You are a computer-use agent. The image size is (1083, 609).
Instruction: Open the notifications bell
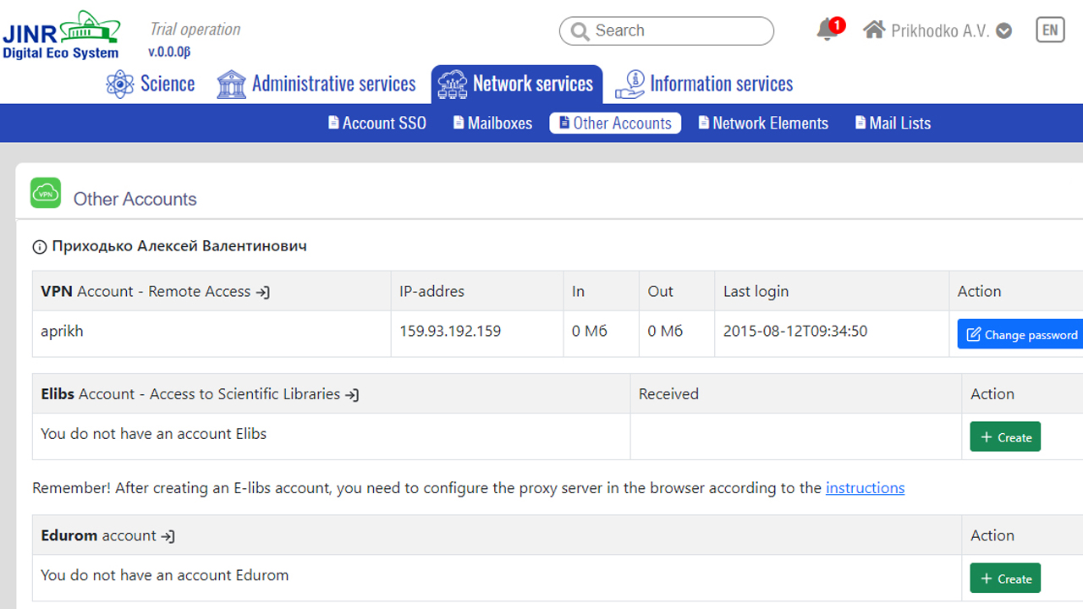pyautogui.click(x=827, y=30)
